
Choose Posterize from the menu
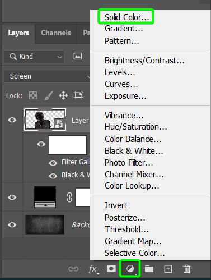point(125,218)
